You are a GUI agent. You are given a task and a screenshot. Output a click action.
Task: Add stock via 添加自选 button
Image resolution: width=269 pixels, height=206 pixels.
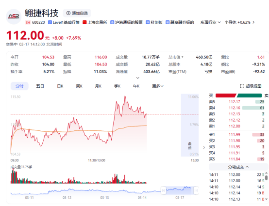coord(77,13)
